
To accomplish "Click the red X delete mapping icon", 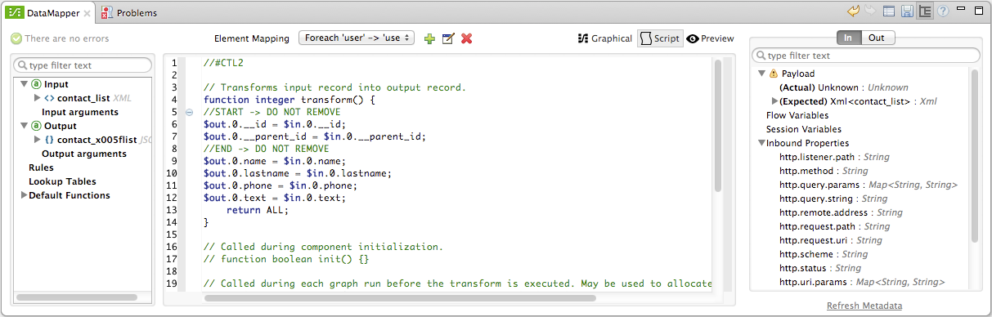I will [467, 38].
